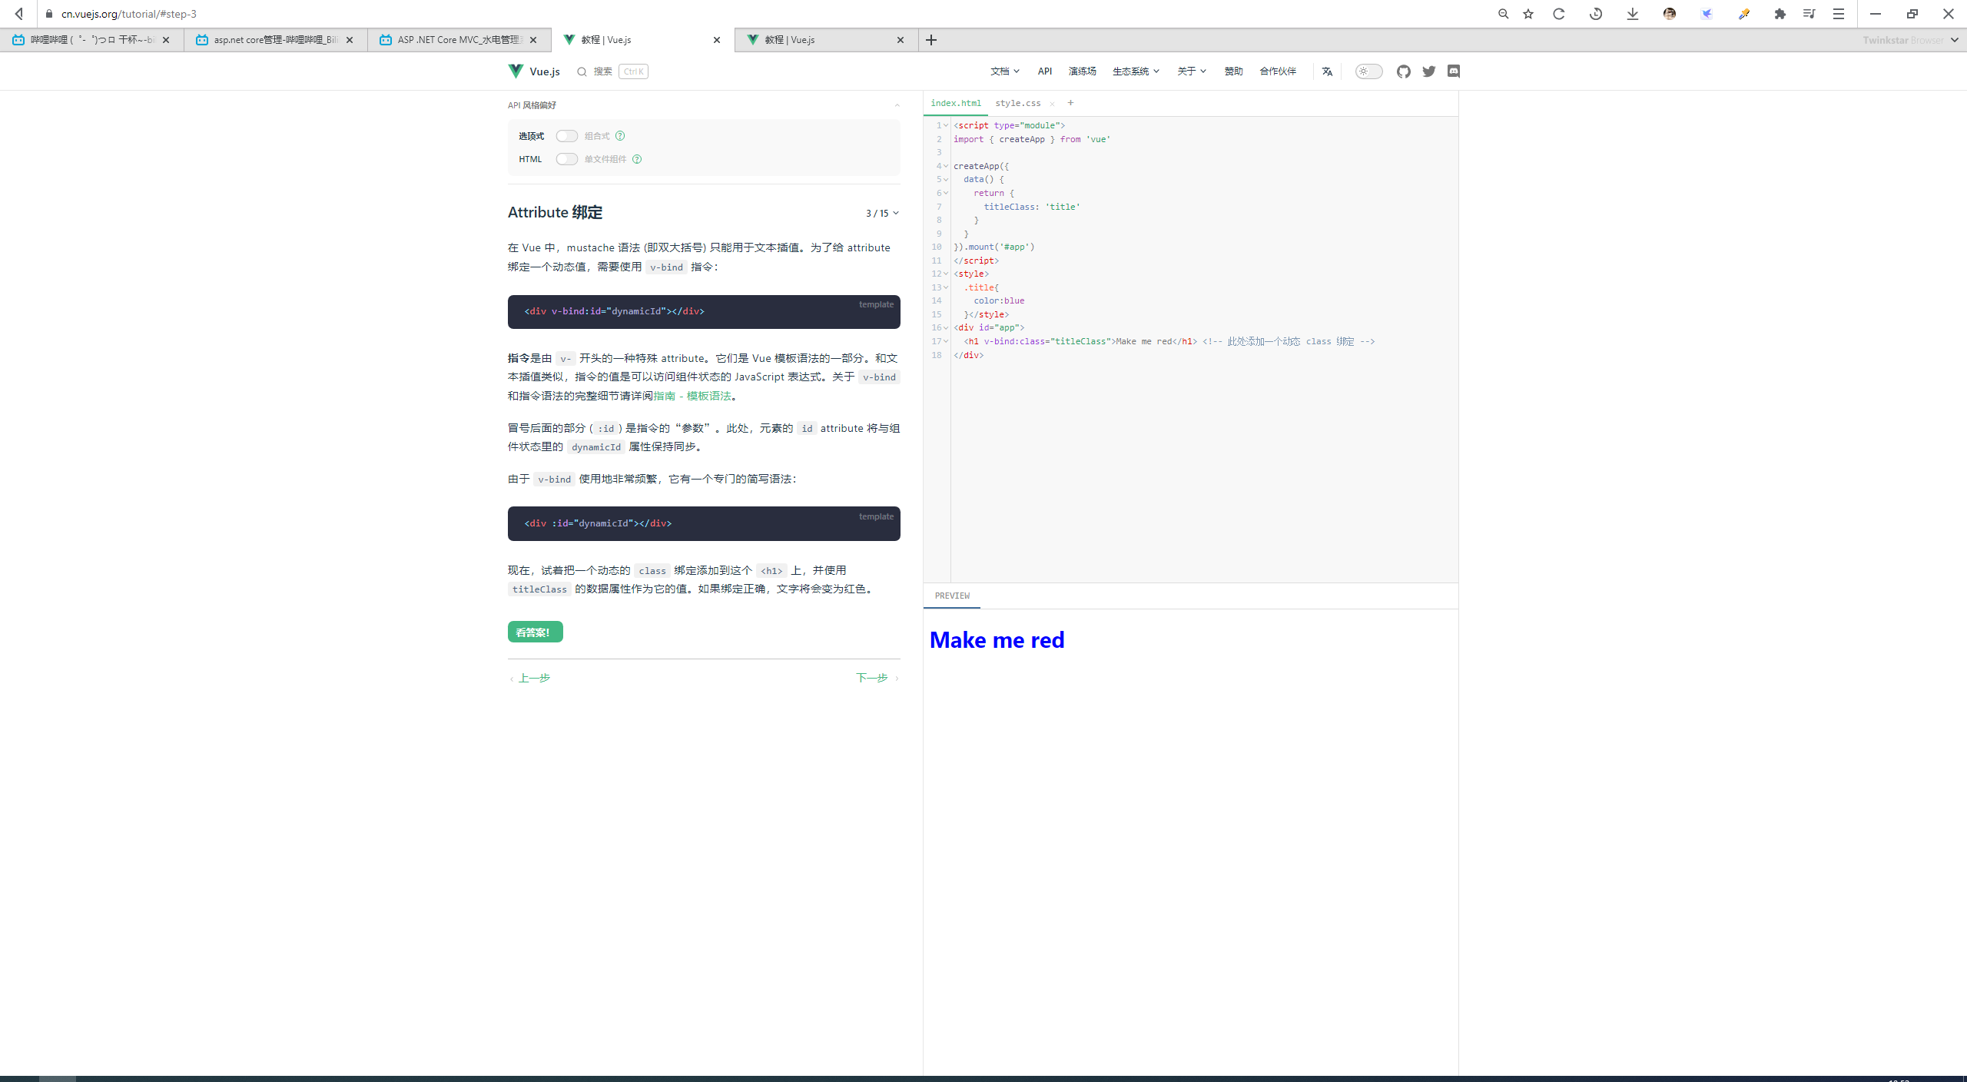This screenshot has width=1967, height=1082.
Task: Open the media playlist icon in toolbar
Action: click(1809, 14)
